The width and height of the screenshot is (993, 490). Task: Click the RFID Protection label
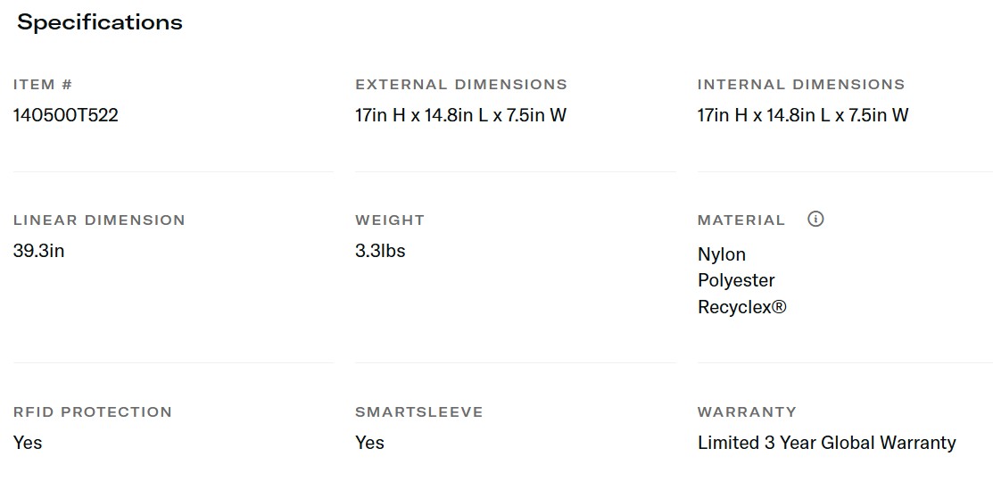(93, 412)
